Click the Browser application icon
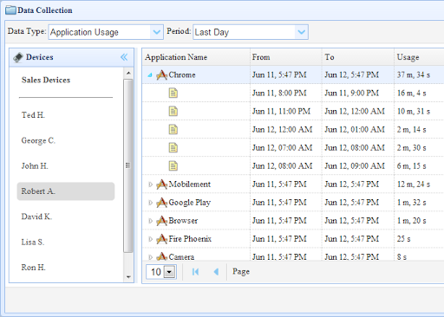Viewport: 444px width, 317px height. click(161, 221)
